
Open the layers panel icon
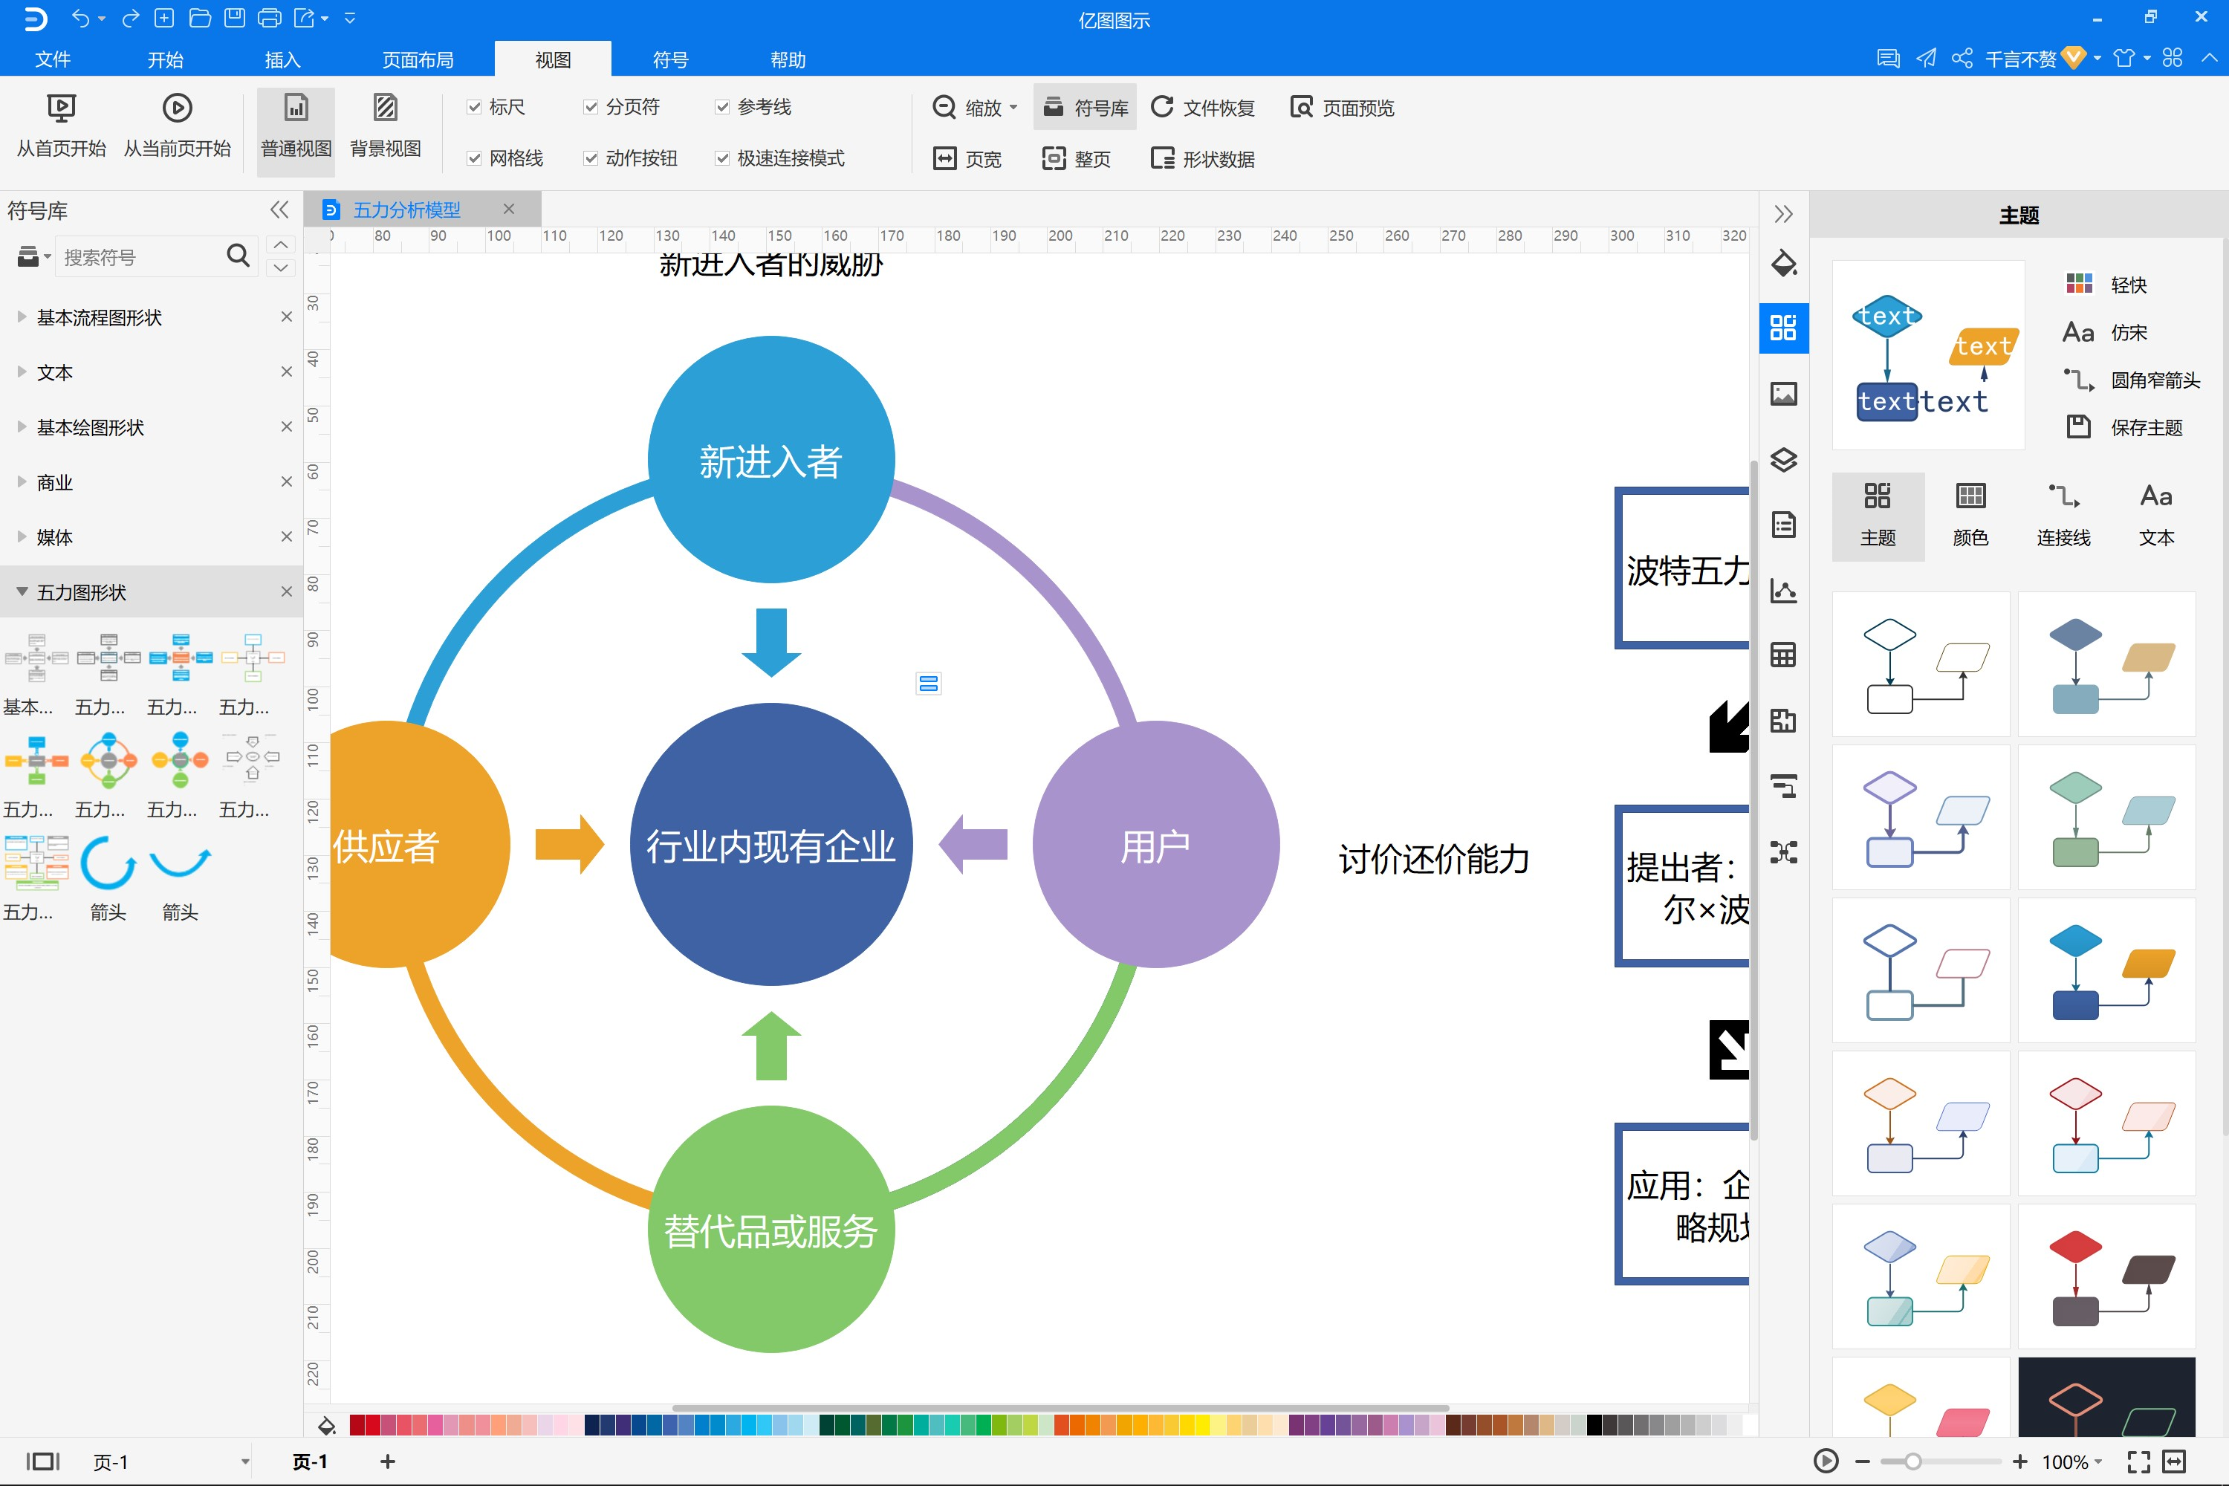1782,460
